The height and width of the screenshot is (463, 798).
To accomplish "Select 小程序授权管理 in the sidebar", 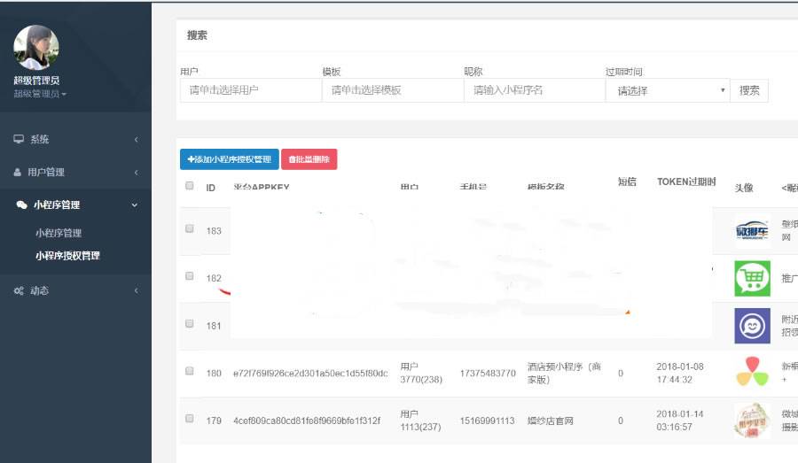I will click(x=67, y=256).
